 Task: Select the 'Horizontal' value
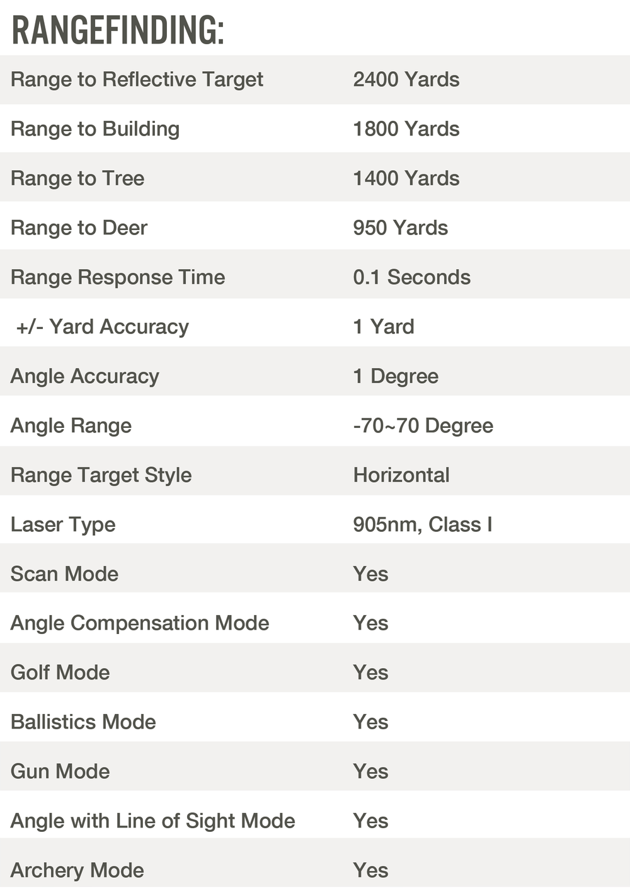coord(401,475)
